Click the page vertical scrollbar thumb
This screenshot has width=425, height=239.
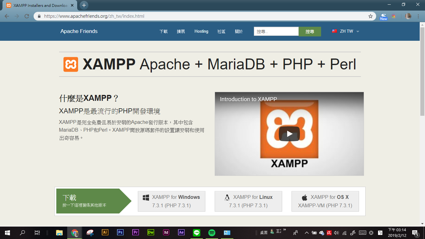click(x=422, y=71)
